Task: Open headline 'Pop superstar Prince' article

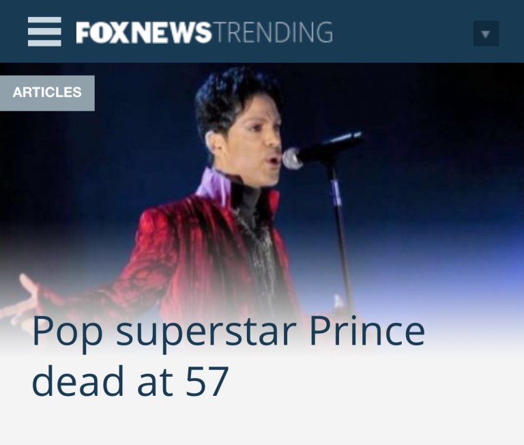Action: click(229, 332)
